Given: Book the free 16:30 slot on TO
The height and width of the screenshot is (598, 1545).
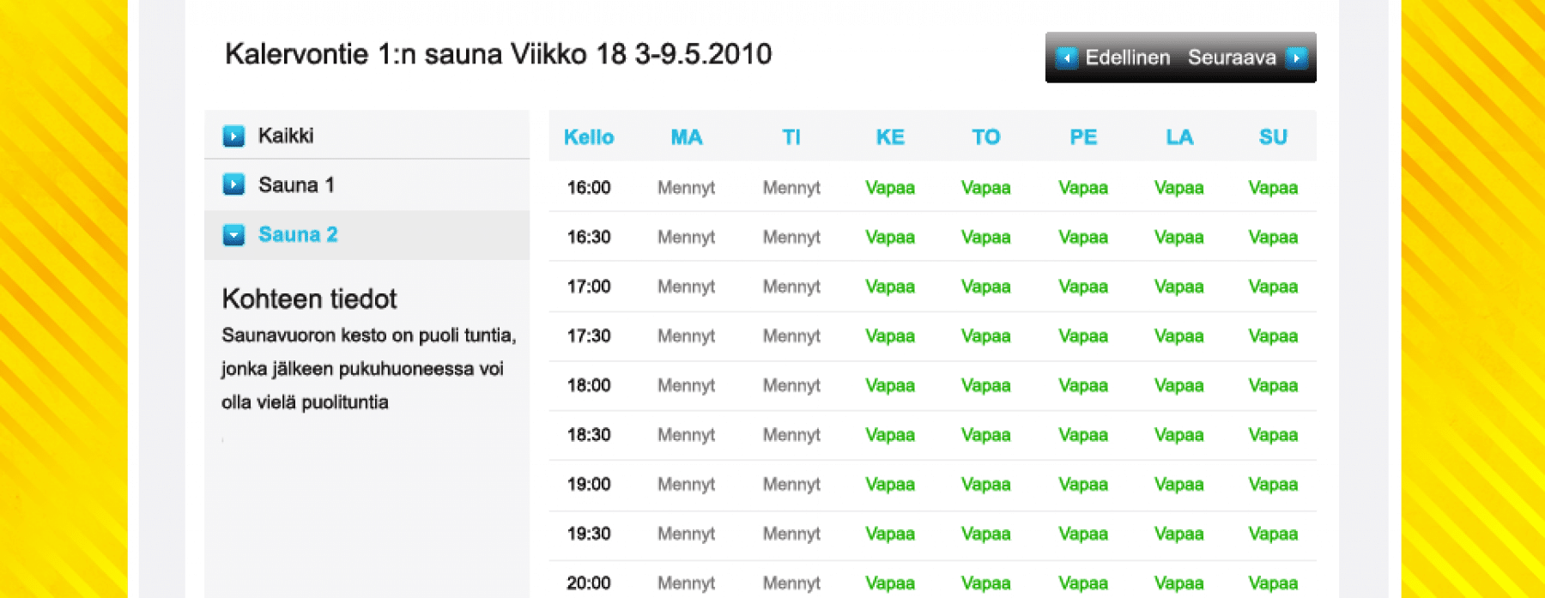Looking at the screenshot, I should [985, 237].
